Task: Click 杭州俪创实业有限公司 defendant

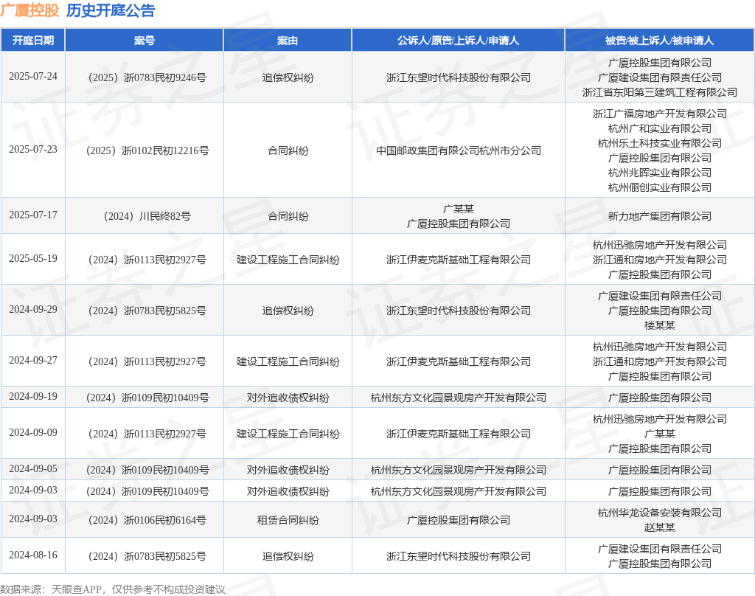Action: click(x=659, y=187)
